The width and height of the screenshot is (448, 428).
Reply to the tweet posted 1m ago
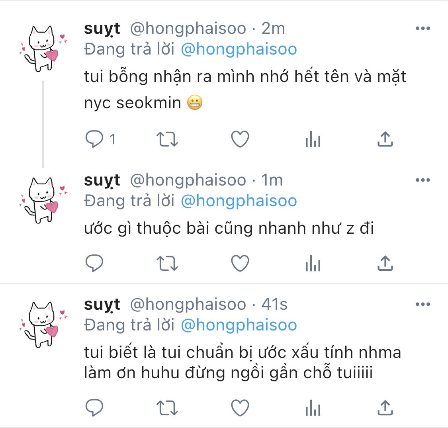point(94,263)
